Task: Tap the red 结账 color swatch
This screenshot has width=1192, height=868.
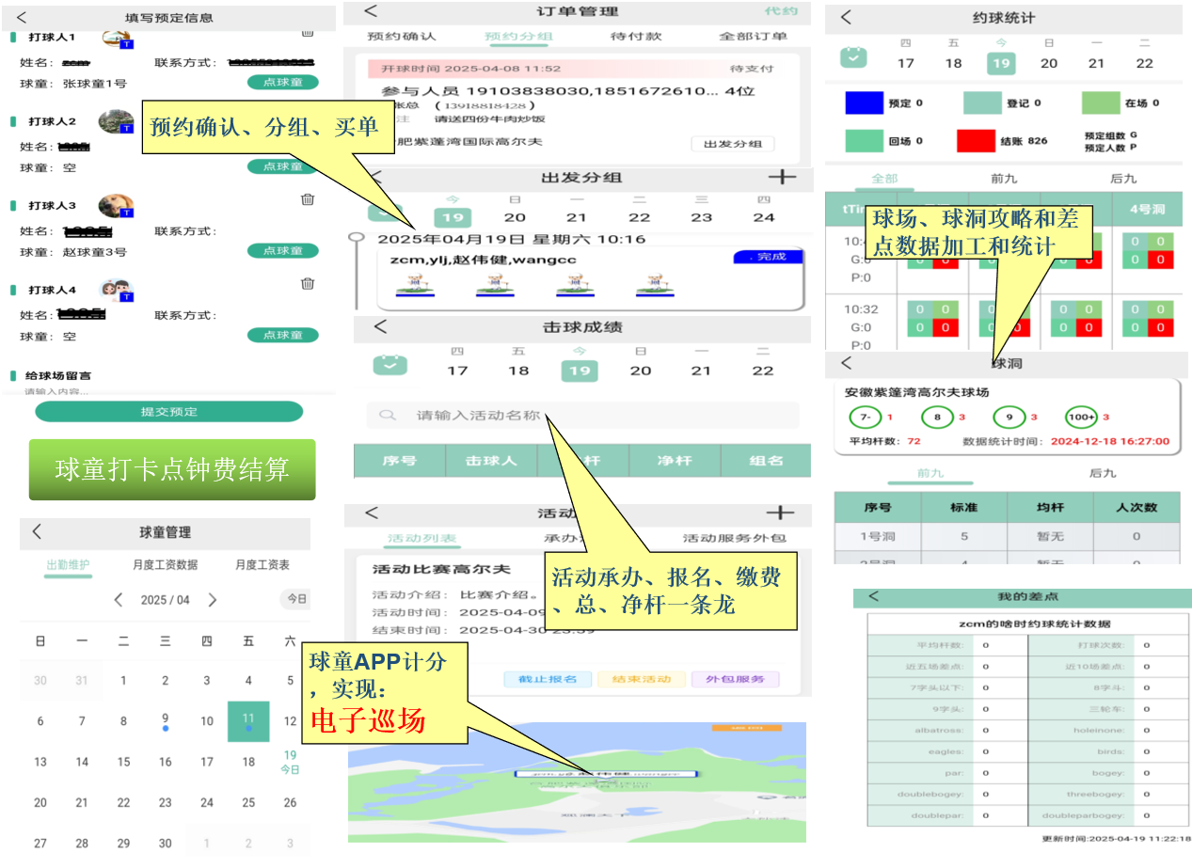Action: [977, 140]
